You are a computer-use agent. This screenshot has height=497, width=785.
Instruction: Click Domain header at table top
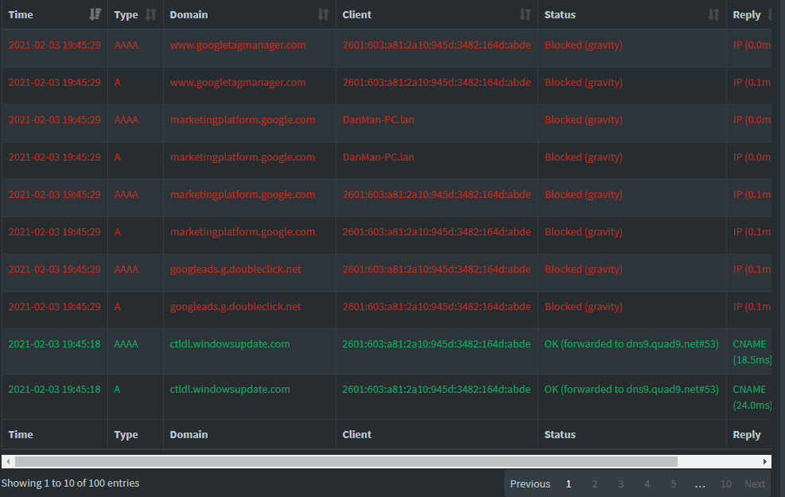click(x=188, y=14)
